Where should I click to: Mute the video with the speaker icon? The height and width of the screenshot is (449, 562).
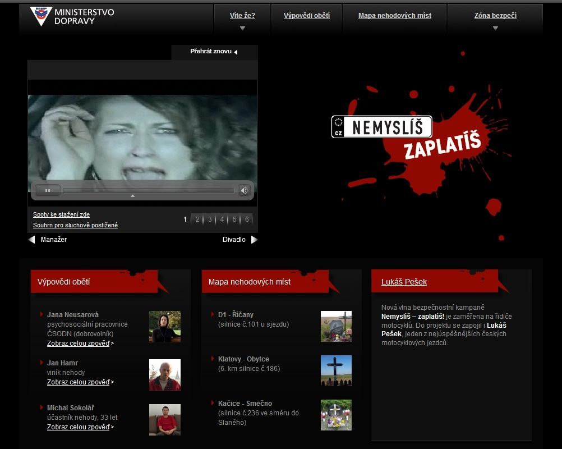(x=244, y=190)
